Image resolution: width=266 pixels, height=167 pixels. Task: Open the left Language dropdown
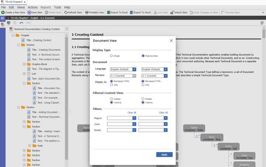tap(134, 69)
